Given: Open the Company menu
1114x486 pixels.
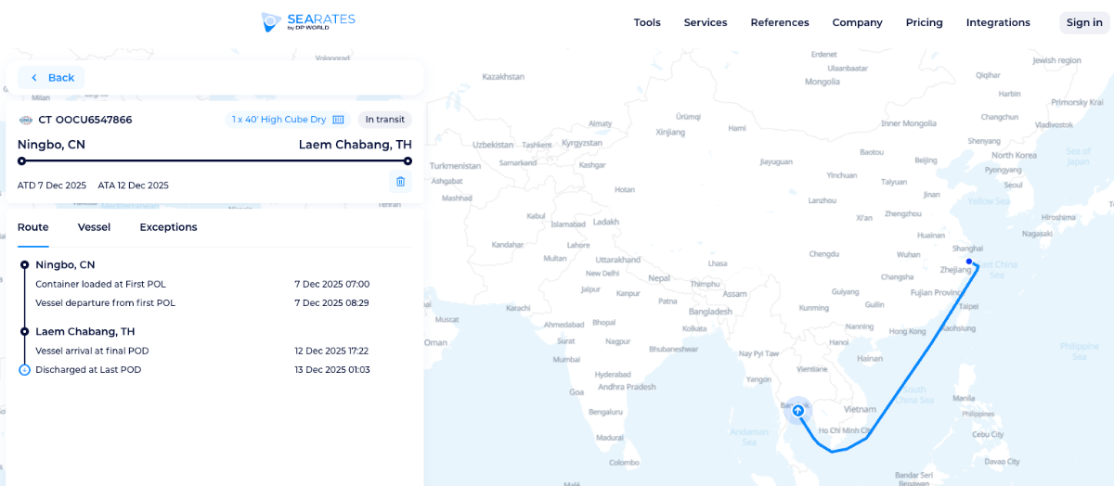Looking at the screenshot, I should coord(857,22).
